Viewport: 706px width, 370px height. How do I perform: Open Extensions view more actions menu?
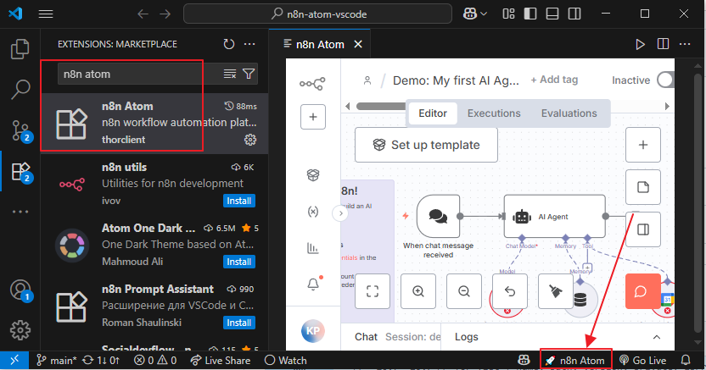coord(249,44)
